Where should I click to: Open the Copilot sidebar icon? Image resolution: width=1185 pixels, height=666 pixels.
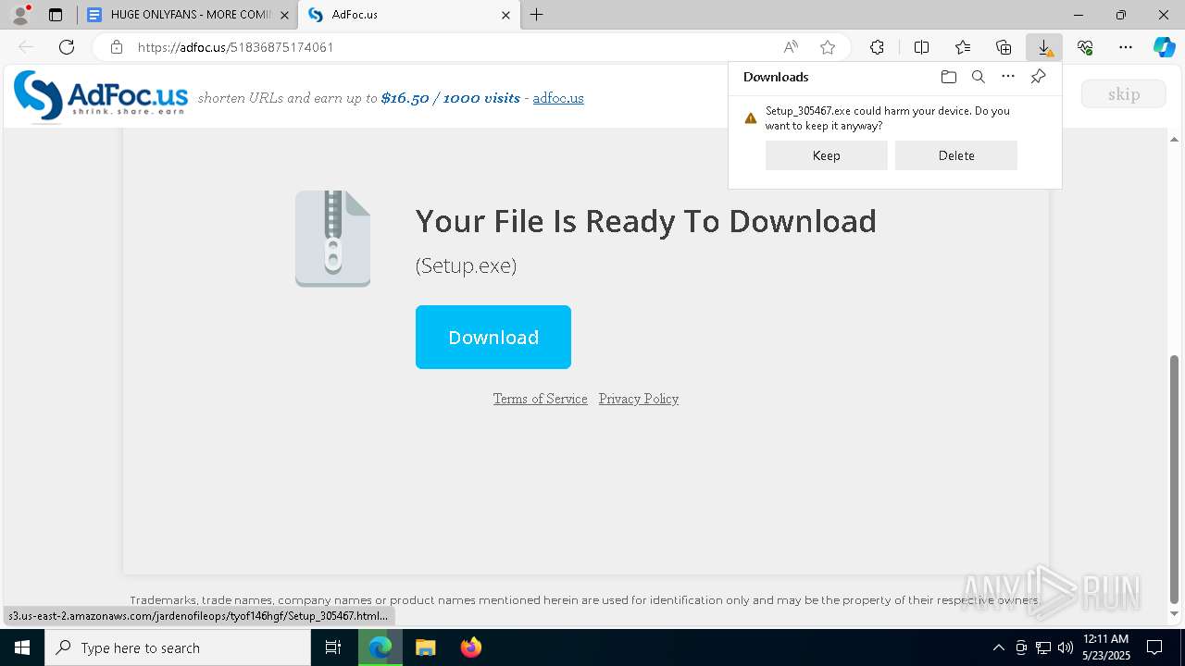pos(1164,47)
